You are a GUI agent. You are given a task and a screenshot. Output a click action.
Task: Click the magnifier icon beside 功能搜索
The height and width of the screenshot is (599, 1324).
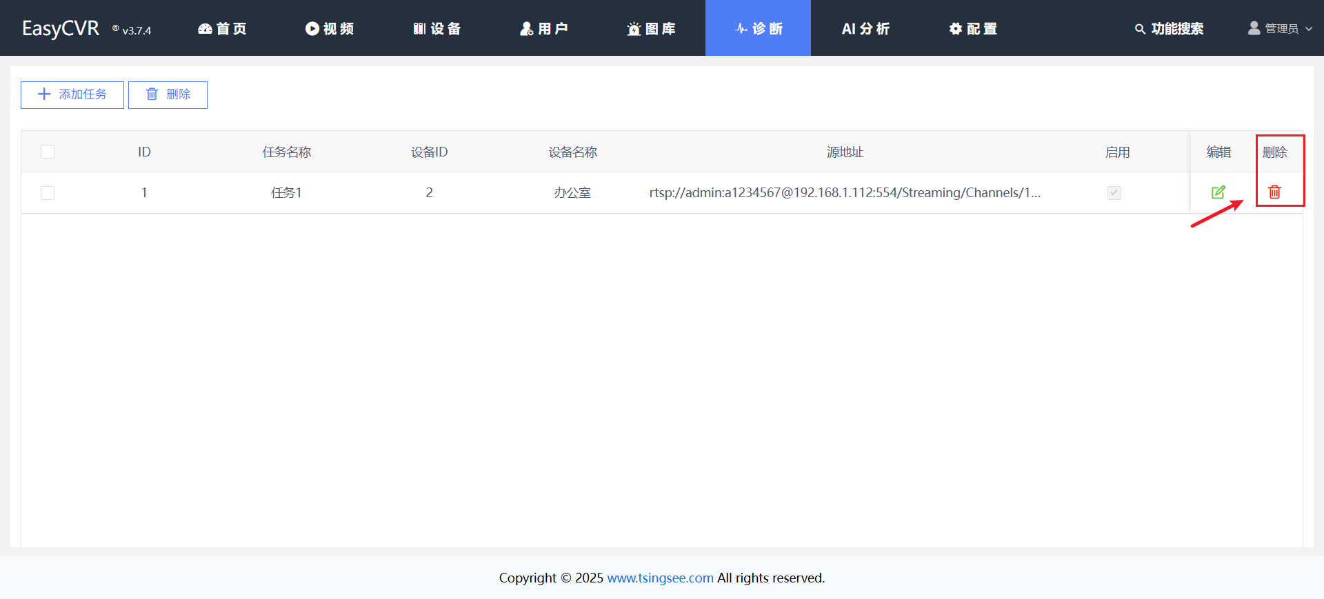(x=1140, y=29)
